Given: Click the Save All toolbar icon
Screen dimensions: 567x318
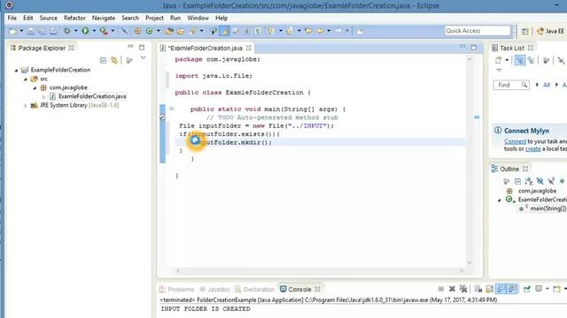Looking at the screenshot, I should (x=42, y=32).
